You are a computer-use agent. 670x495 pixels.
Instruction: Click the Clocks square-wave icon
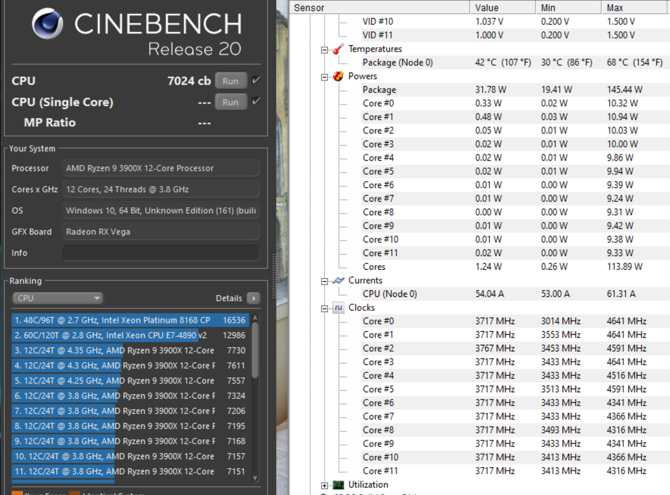[x=338, y=307]
